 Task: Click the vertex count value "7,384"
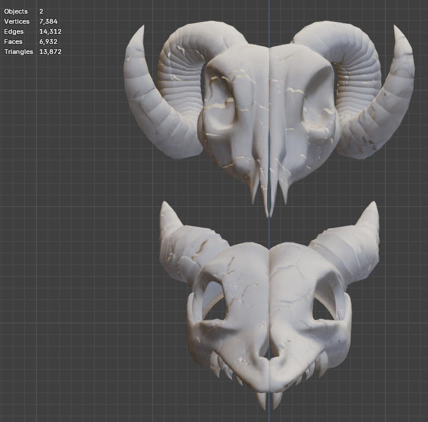[x=49, y=21]
